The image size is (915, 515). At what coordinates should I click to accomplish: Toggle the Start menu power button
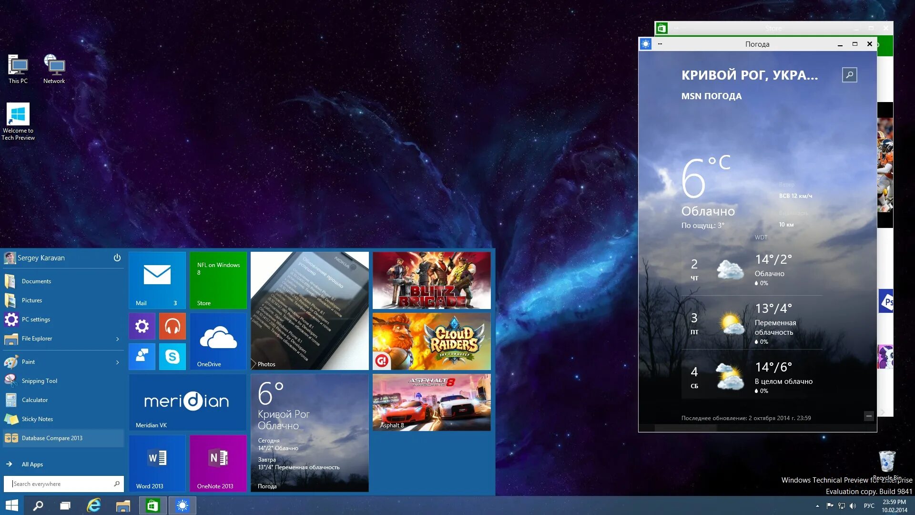116,257
